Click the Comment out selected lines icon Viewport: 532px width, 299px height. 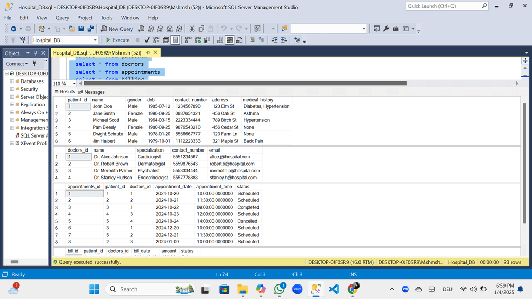(x=252, y=40)
